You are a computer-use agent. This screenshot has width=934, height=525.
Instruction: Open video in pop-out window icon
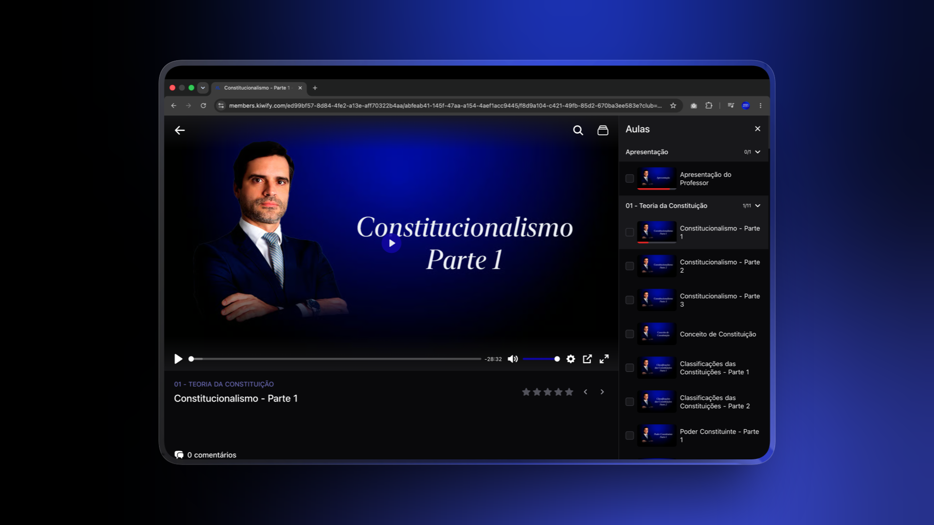(587, 359)
